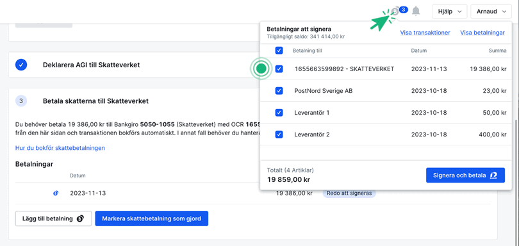
Task: Click the Betalning till column header
Action: (307, 51)
